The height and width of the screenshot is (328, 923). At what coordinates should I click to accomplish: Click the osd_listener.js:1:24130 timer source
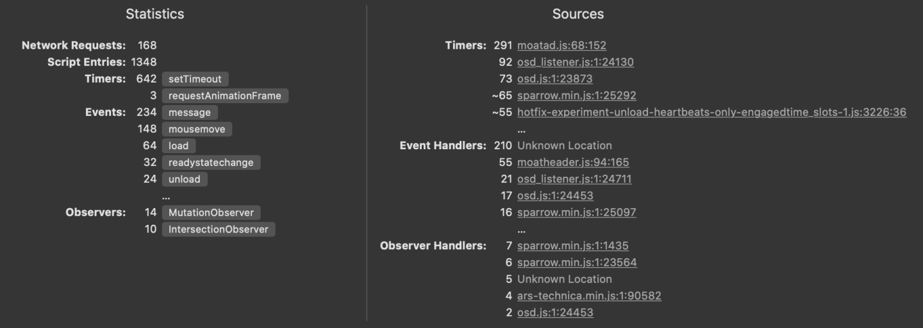(575, 62)
